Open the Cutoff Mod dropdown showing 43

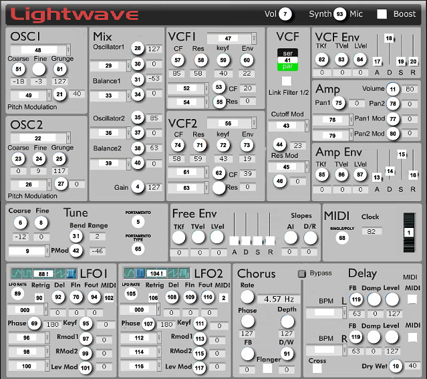289,126
